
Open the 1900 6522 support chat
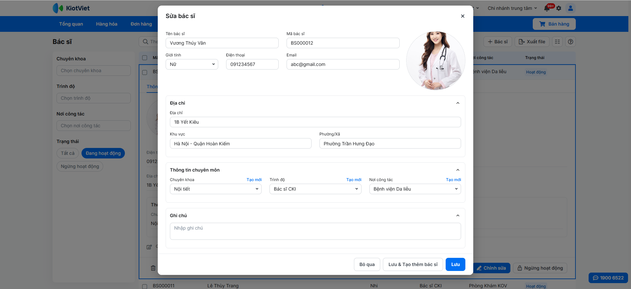coord(608,278)
